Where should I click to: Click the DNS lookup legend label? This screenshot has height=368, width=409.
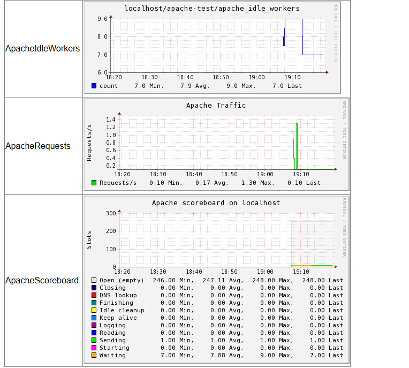[118, 296]
